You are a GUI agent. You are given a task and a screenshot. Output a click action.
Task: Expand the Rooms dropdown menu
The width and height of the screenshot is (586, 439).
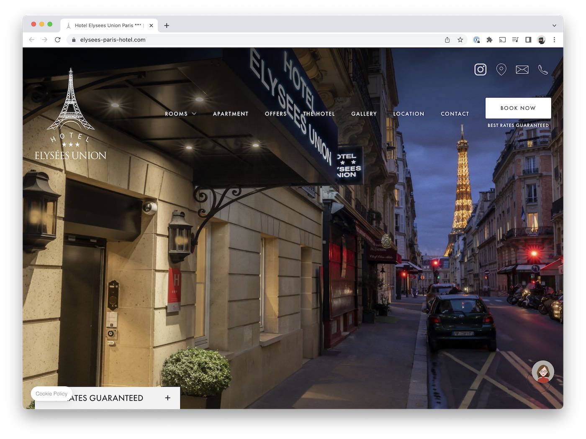[x=180, y=114]
